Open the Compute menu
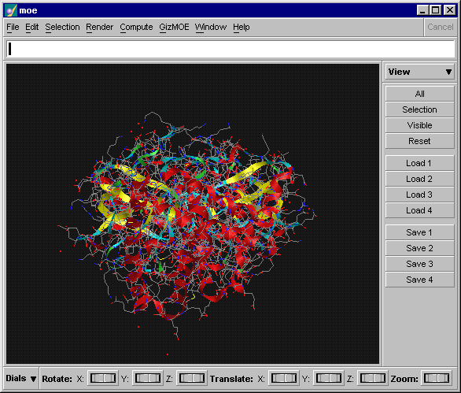Viewport: 461px width, 393px height. [136, 27]
